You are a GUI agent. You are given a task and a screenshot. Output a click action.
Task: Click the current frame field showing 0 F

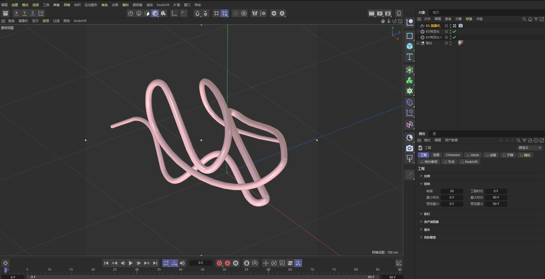point(201,263)
